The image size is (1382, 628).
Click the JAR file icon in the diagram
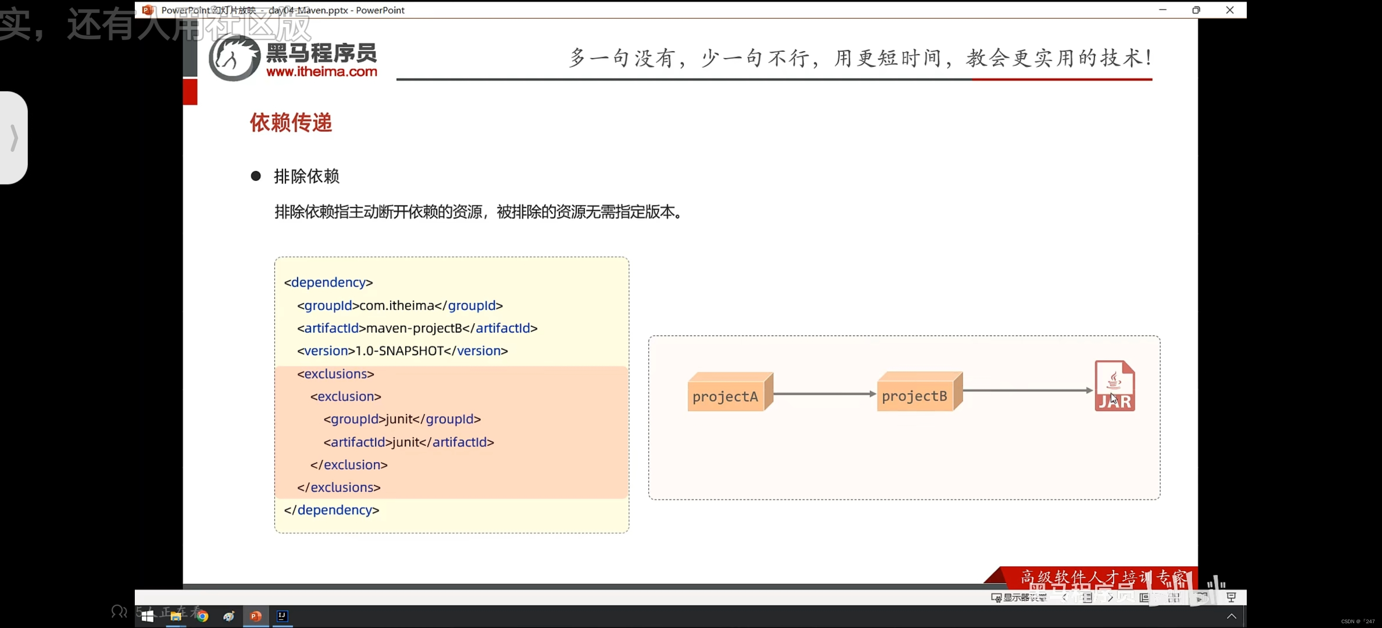(1114, 386)
